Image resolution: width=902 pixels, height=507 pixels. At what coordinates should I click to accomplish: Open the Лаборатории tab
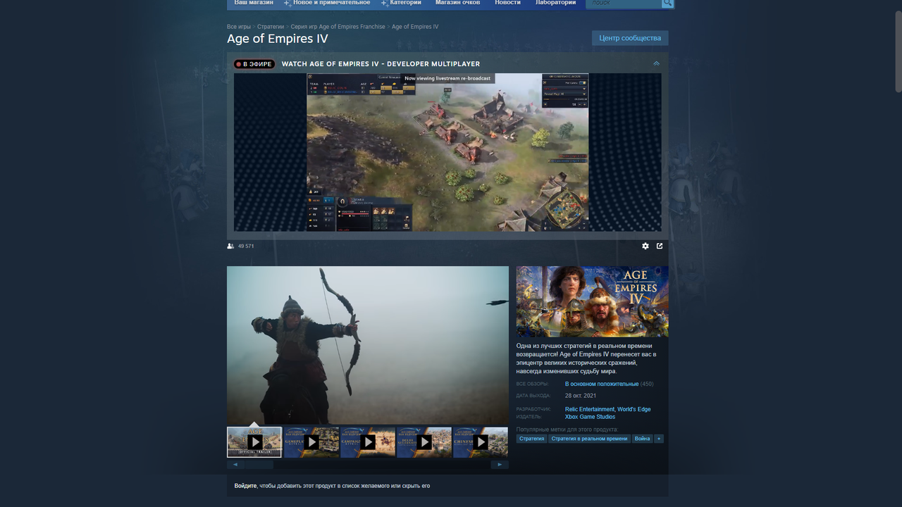[x=555, y=3]
